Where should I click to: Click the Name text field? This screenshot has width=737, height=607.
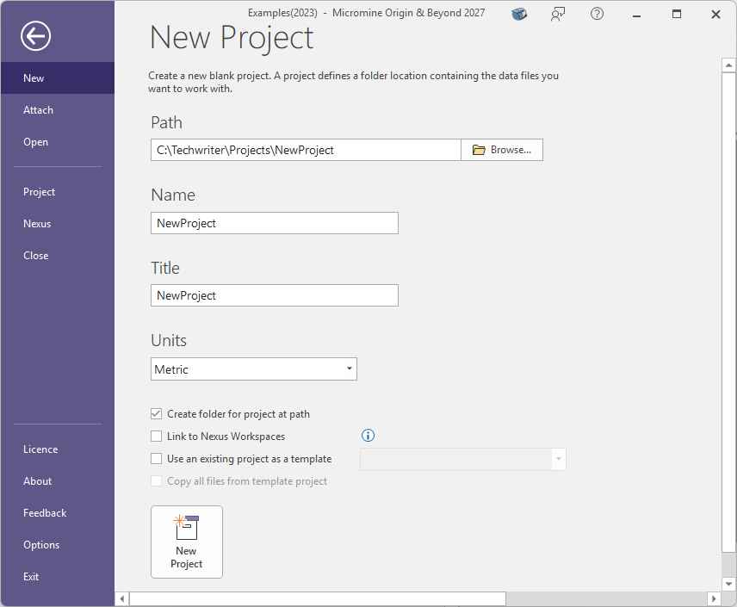coord(275,223)
